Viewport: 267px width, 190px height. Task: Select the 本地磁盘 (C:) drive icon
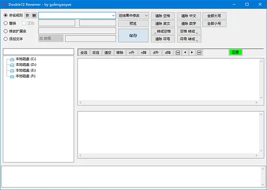[12, 59]
